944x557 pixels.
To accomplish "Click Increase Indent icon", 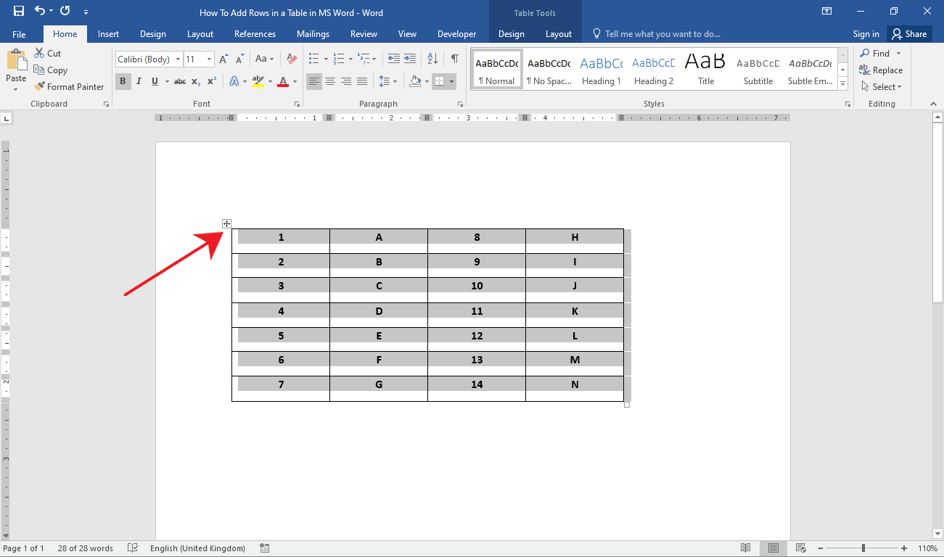I will pos(410,59).
